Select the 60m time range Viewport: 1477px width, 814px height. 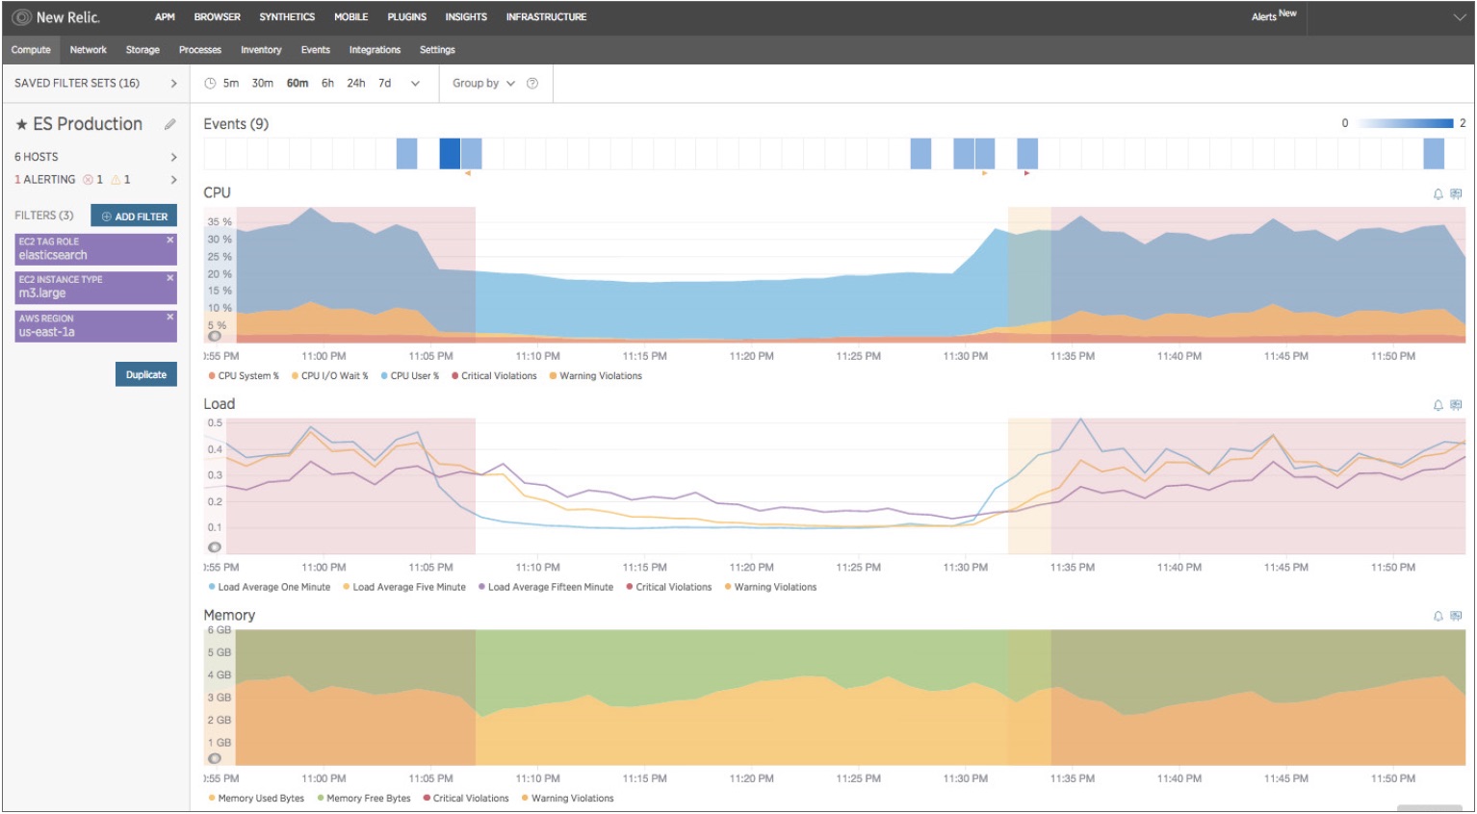298,84
